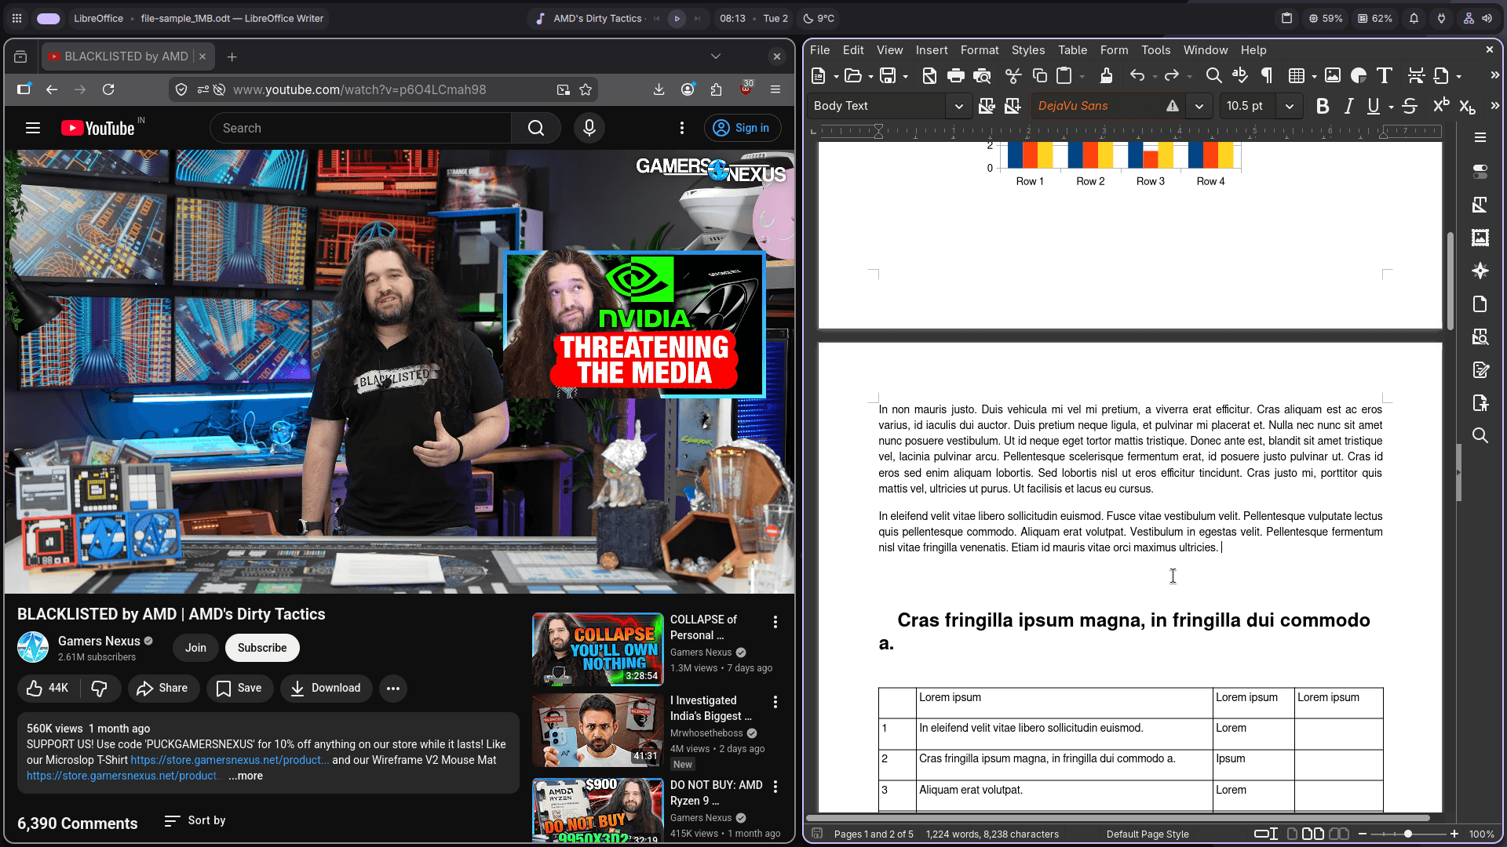Viewport: 1507px width, 847px height.
Task: Toggle Underline formatting in Writer
Action: click(1373, 106)
